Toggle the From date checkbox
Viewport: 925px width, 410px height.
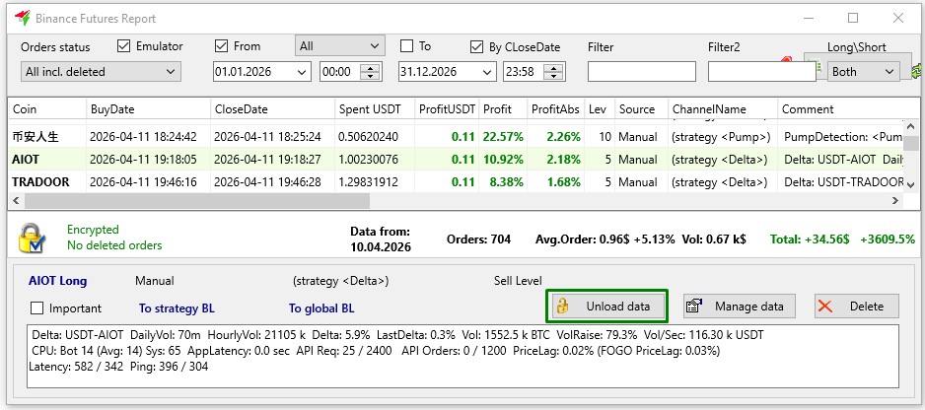tap(221, 46)
